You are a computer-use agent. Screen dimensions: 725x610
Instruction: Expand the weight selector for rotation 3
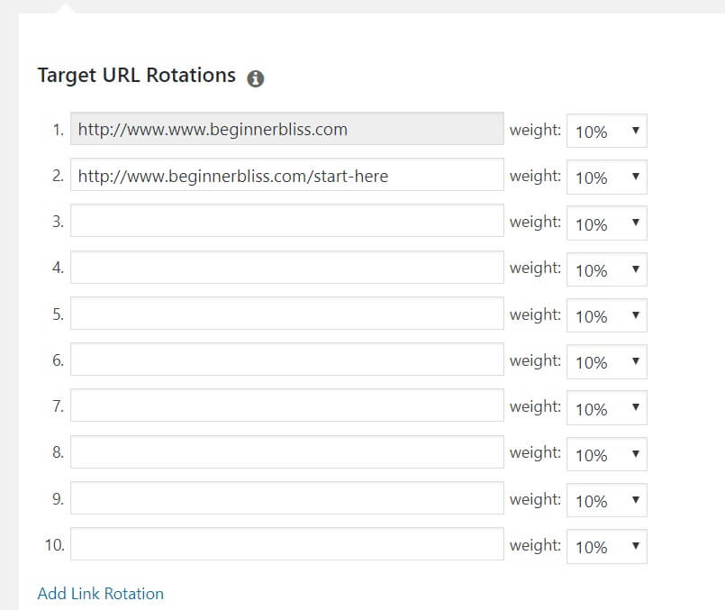click(x=606, y=223)
